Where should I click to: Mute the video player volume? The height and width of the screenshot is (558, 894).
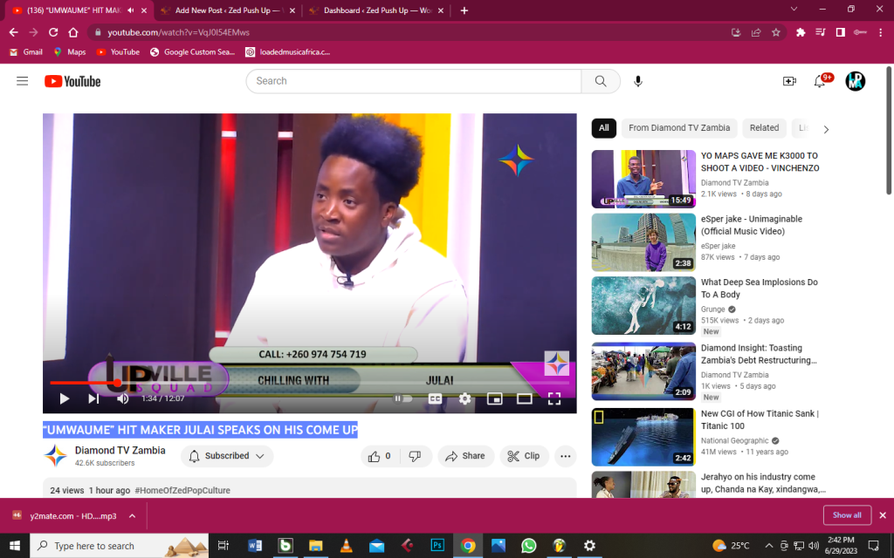pyautogui.click(x=122, y=398)
